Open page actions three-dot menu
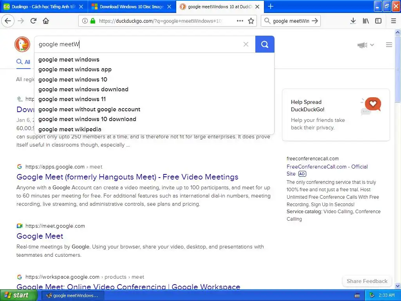This screenshot has height=301, width=401. pos(240,21)
